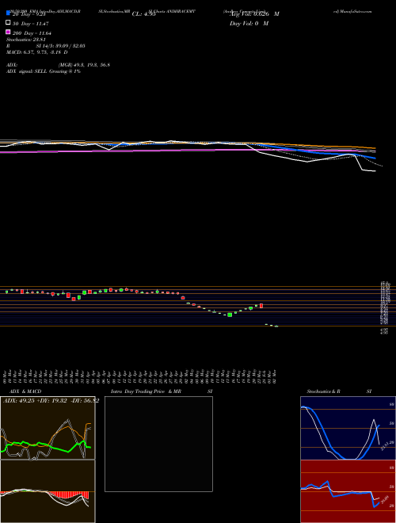This screenshot has height=523, width=396.
Task: Open the ADX indicator chart with green line
Action: (48, 428)
